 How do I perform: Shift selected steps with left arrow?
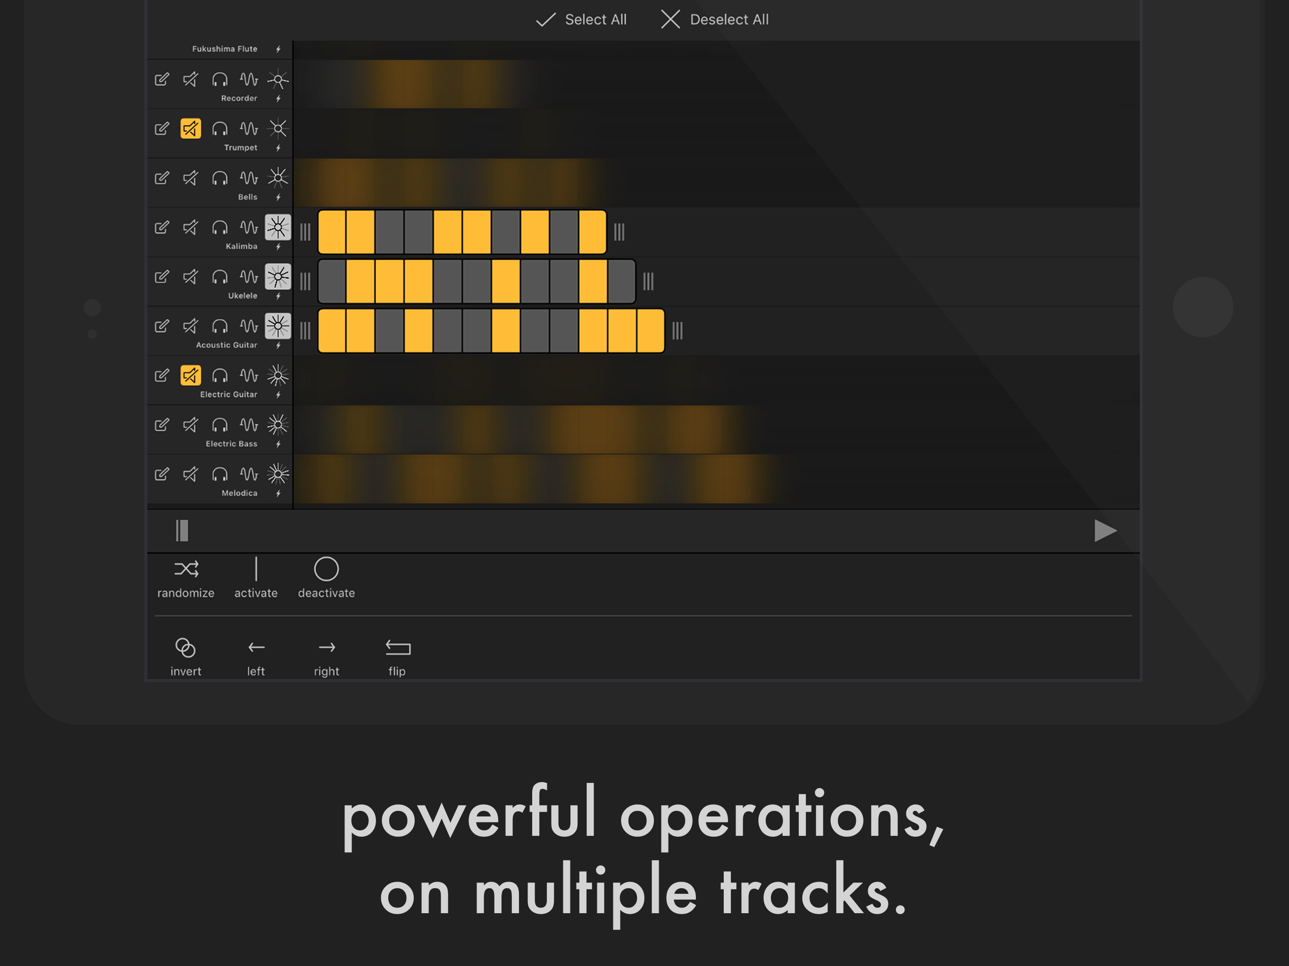256,647
